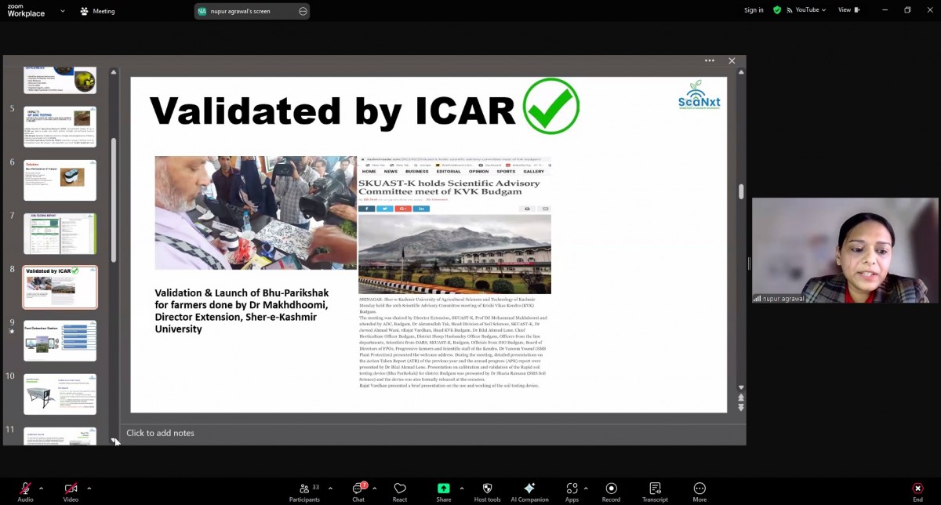Click the slide 9 animation star icon
The image size is (941, 505).
click(12, 332)
